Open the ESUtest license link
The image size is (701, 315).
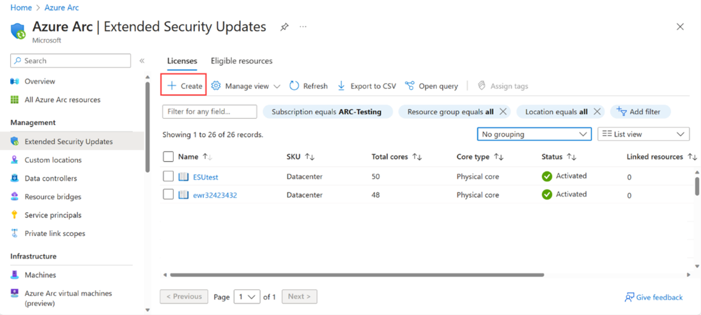(x=206, y=177)
